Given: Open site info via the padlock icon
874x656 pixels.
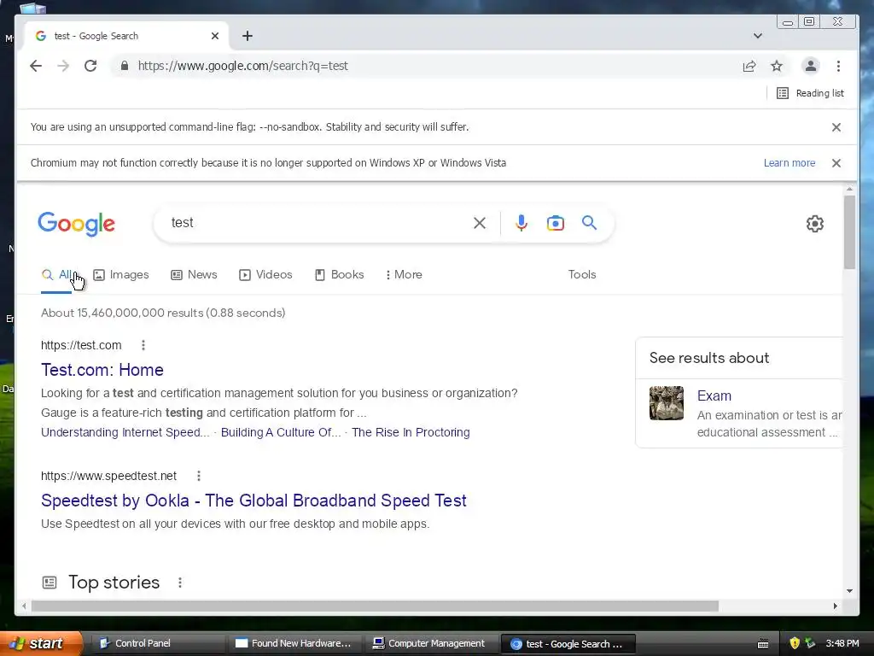Looking at the screenshot, I should [x=125, y=66].
